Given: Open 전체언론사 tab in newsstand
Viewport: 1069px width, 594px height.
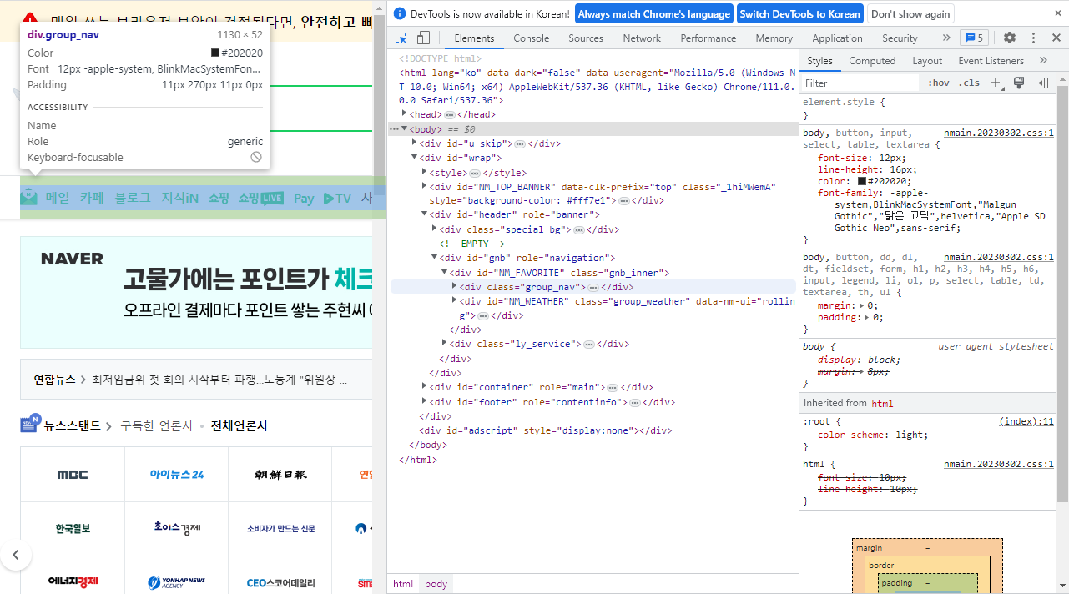Looking at the screenshot, I should click(x=240, y=425).
